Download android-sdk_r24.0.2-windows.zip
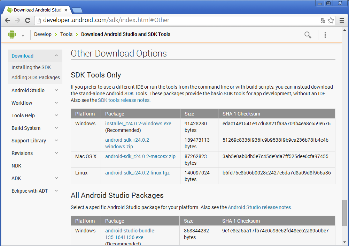Viewport: 349px width, 246px height. tap(128, 143)
